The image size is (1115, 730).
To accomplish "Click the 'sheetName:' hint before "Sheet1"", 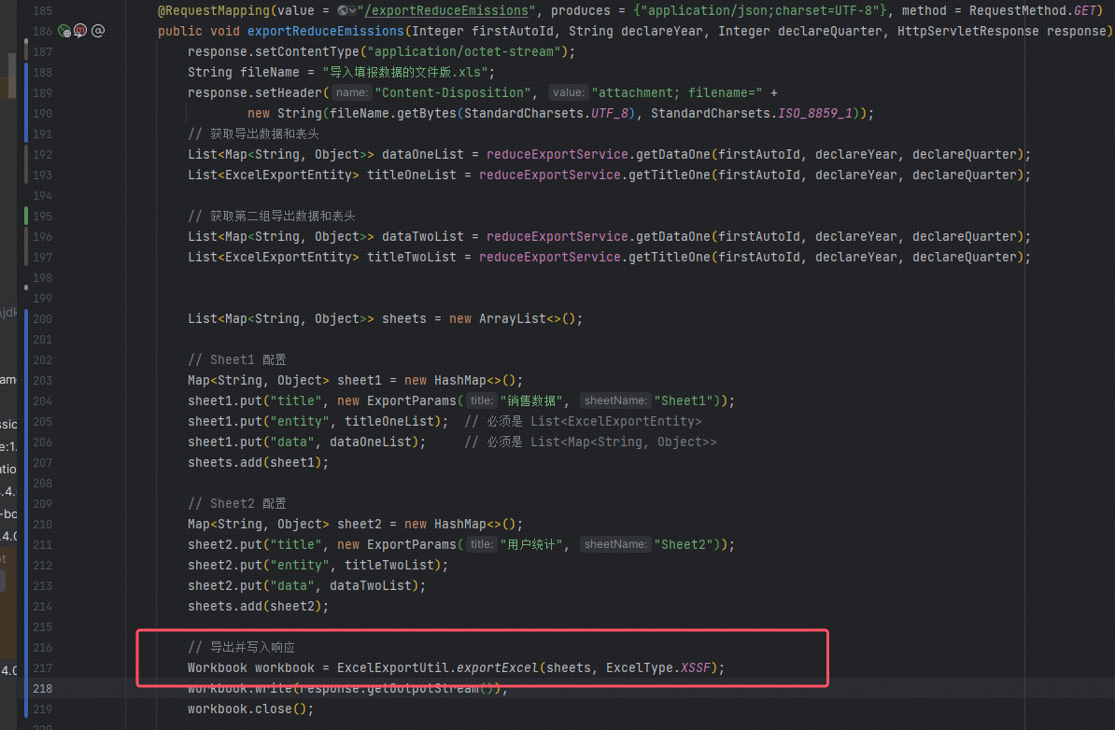I will 615,400.
